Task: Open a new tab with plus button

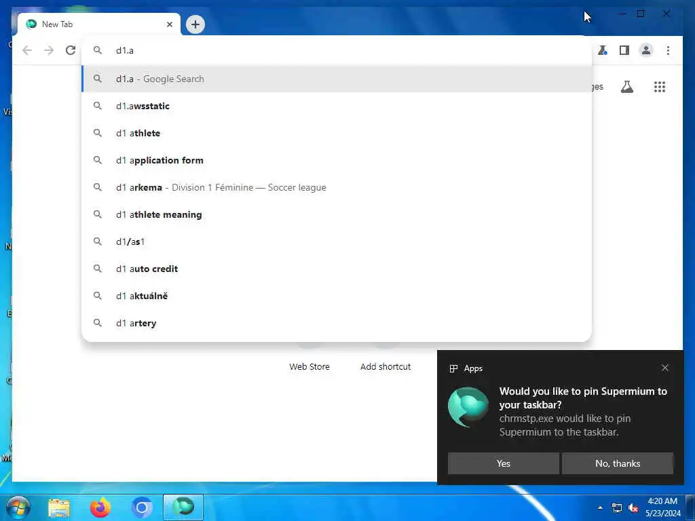Action: pos(195,24)
